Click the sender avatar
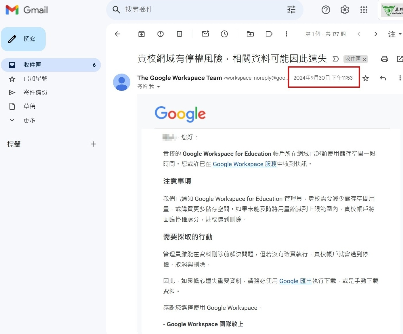The image size is (403, 334). click(x=122, y=82)
